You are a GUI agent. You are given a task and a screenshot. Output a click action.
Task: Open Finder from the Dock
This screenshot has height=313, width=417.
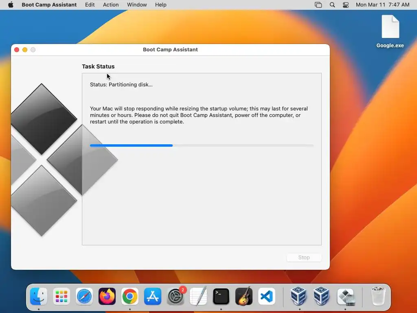tap(39, 296)
